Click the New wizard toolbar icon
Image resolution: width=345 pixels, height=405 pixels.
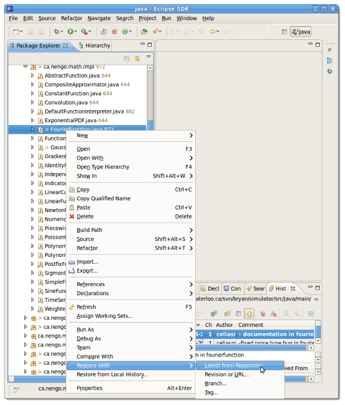[x=16, y=32]
